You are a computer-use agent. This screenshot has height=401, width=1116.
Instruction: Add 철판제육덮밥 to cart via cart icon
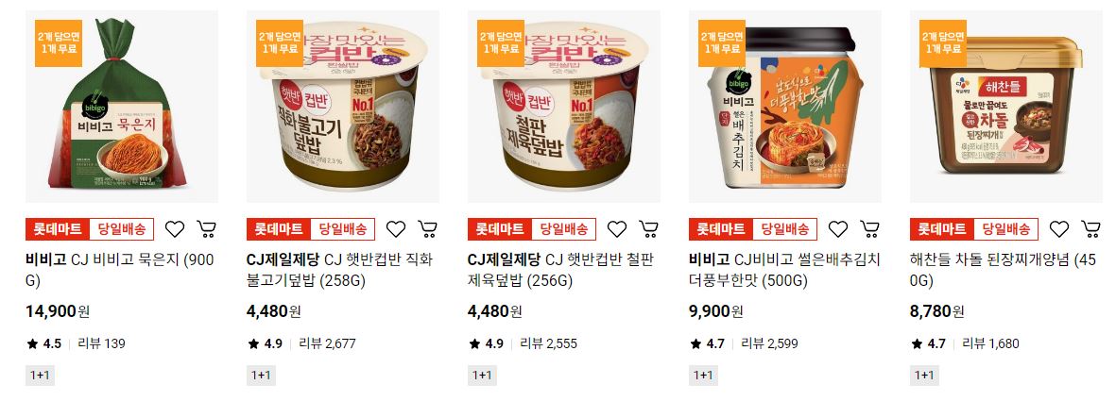click(649, 229)
